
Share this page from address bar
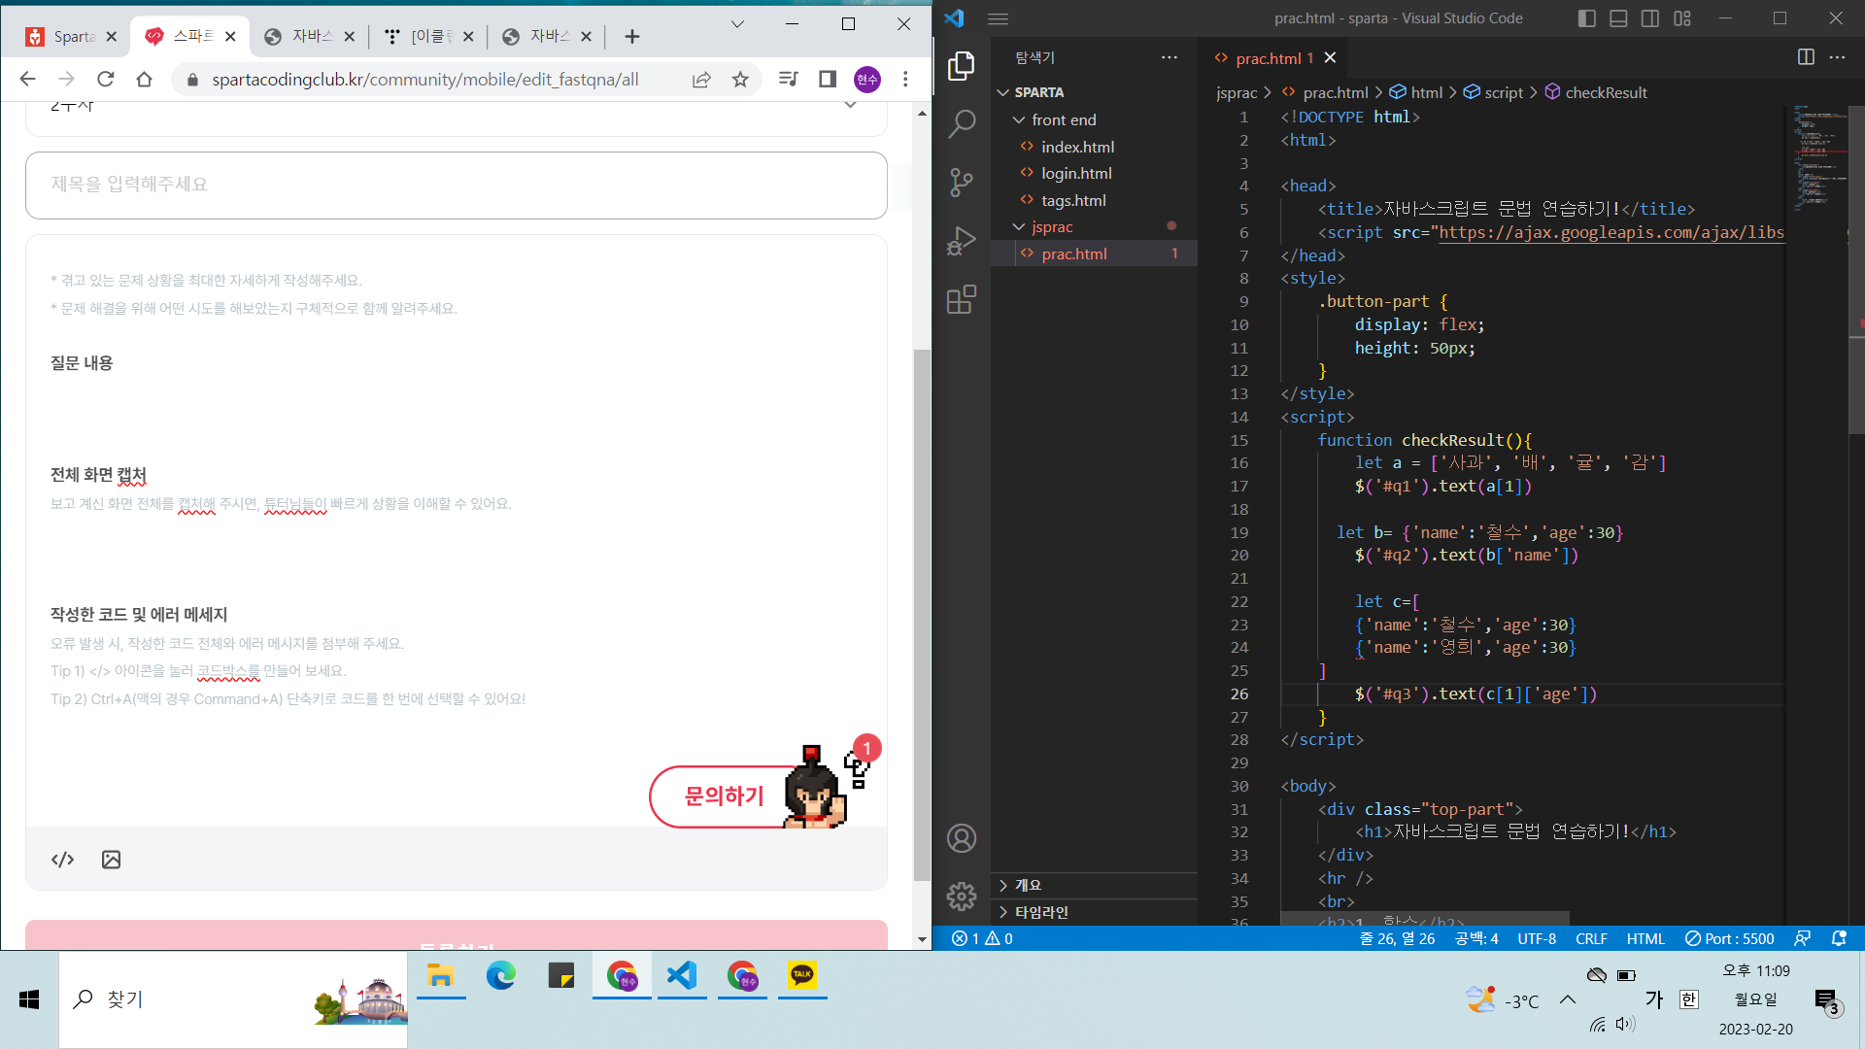coord(701,80)
